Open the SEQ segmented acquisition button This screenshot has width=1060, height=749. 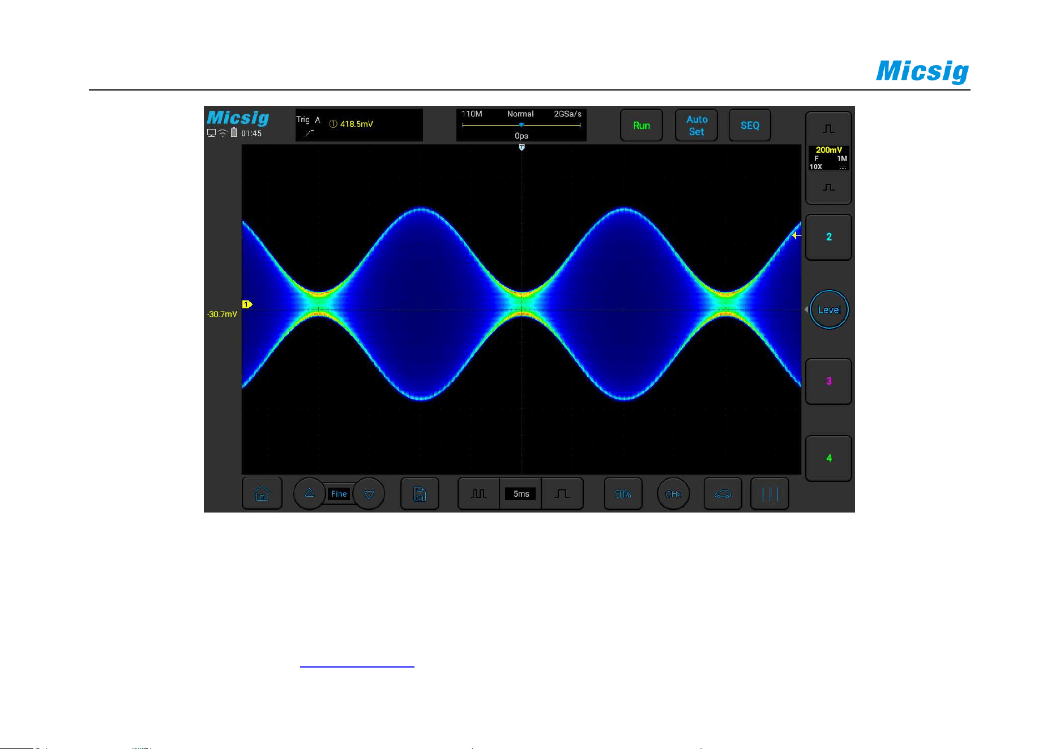(x=750, y=125)
